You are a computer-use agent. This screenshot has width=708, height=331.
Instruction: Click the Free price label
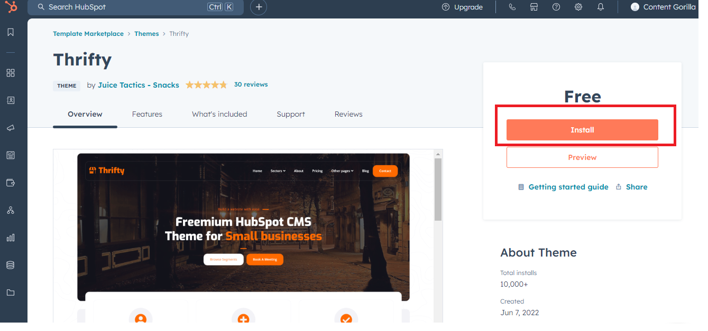(x=582, y=97)
